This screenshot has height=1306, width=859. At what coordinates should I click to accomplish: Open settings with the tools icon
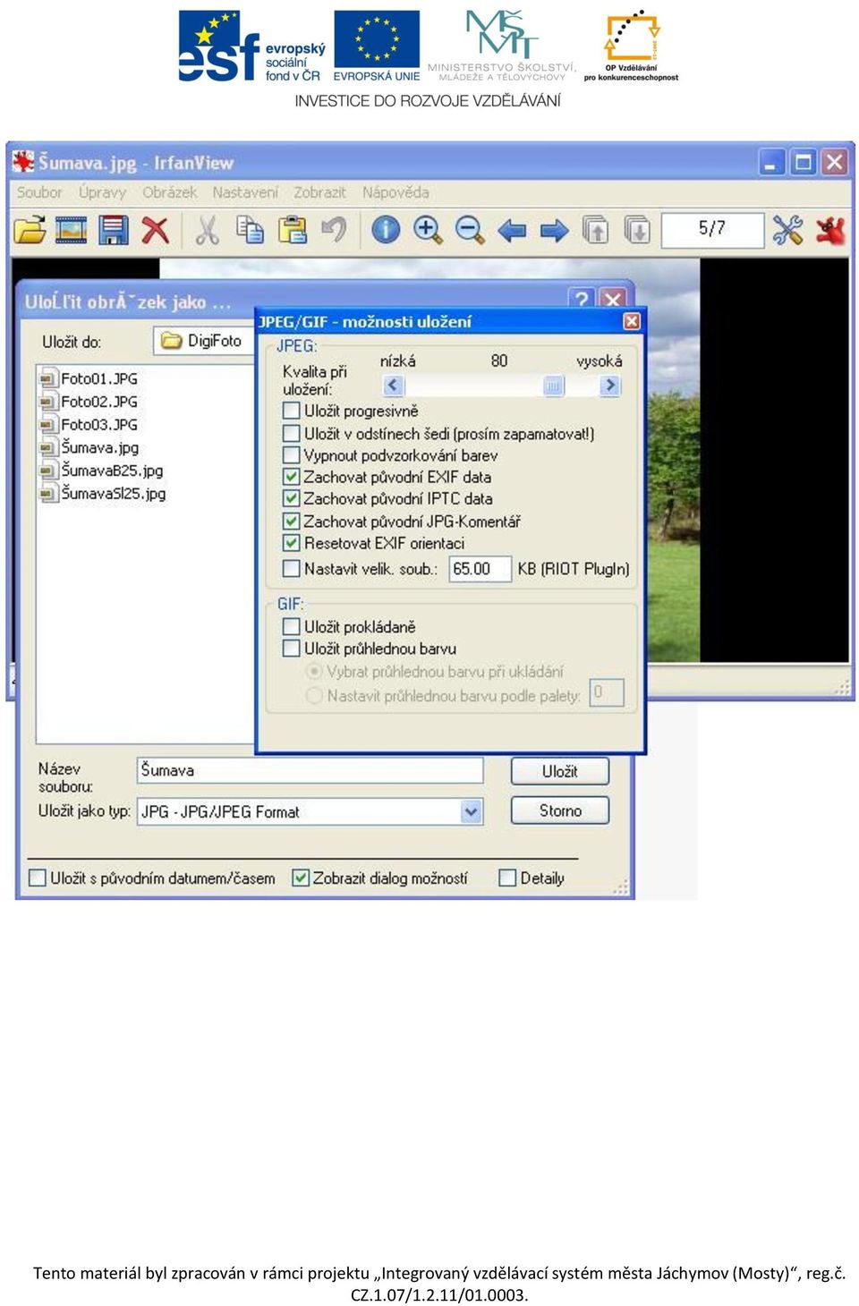pos(787,230)
